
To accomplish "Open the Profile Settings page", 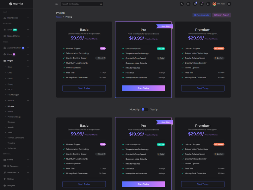I will 14,117.
